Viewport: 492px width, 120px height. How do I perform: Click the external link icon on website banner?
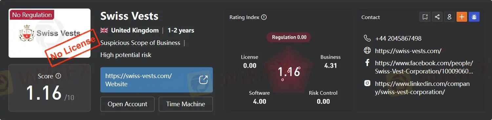pos(203,80)
